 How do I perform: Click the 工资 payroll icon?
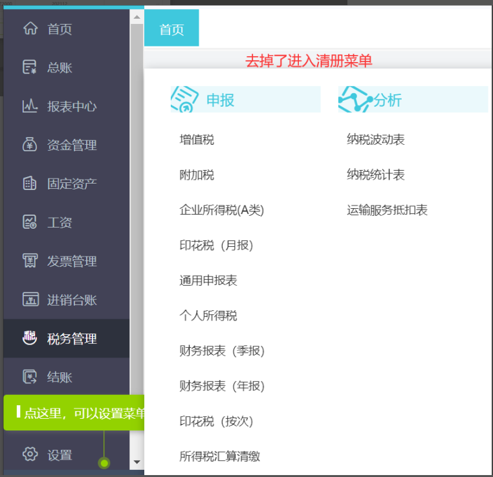(30, 222)
